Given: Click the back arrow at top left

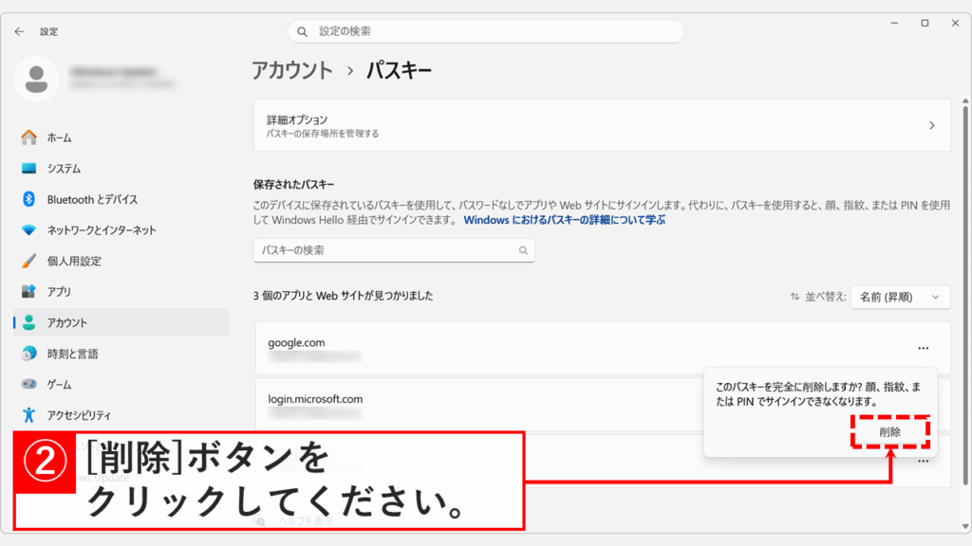Looking at the screenshot, I should point(19,31).
